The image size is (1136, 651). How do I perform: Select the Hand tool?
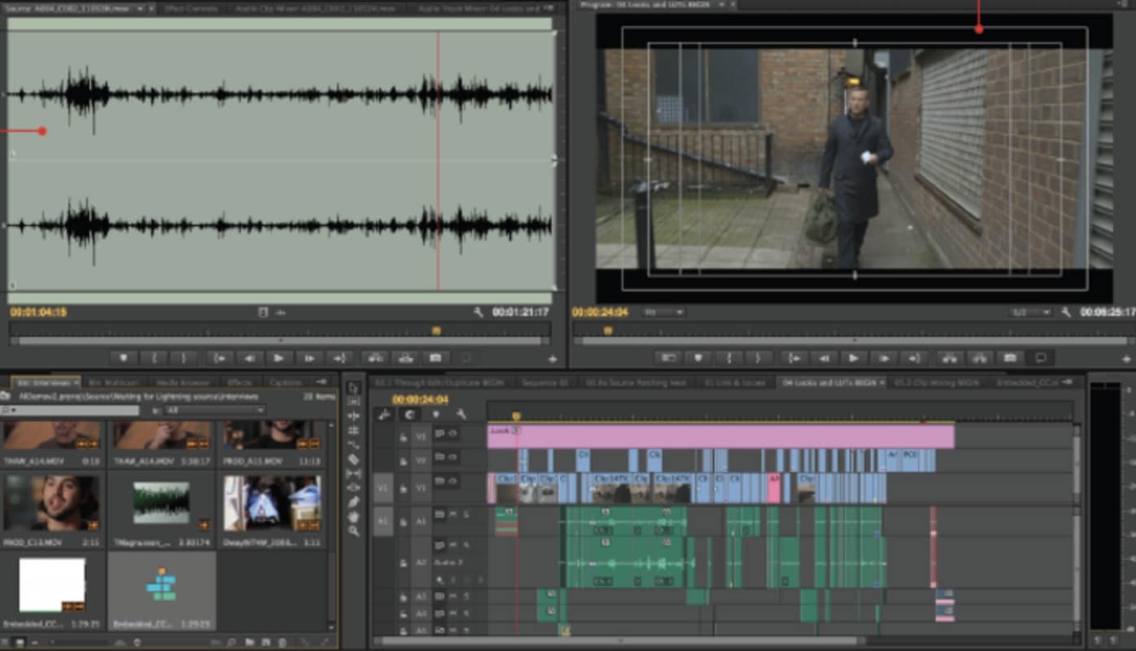[354, 516]
